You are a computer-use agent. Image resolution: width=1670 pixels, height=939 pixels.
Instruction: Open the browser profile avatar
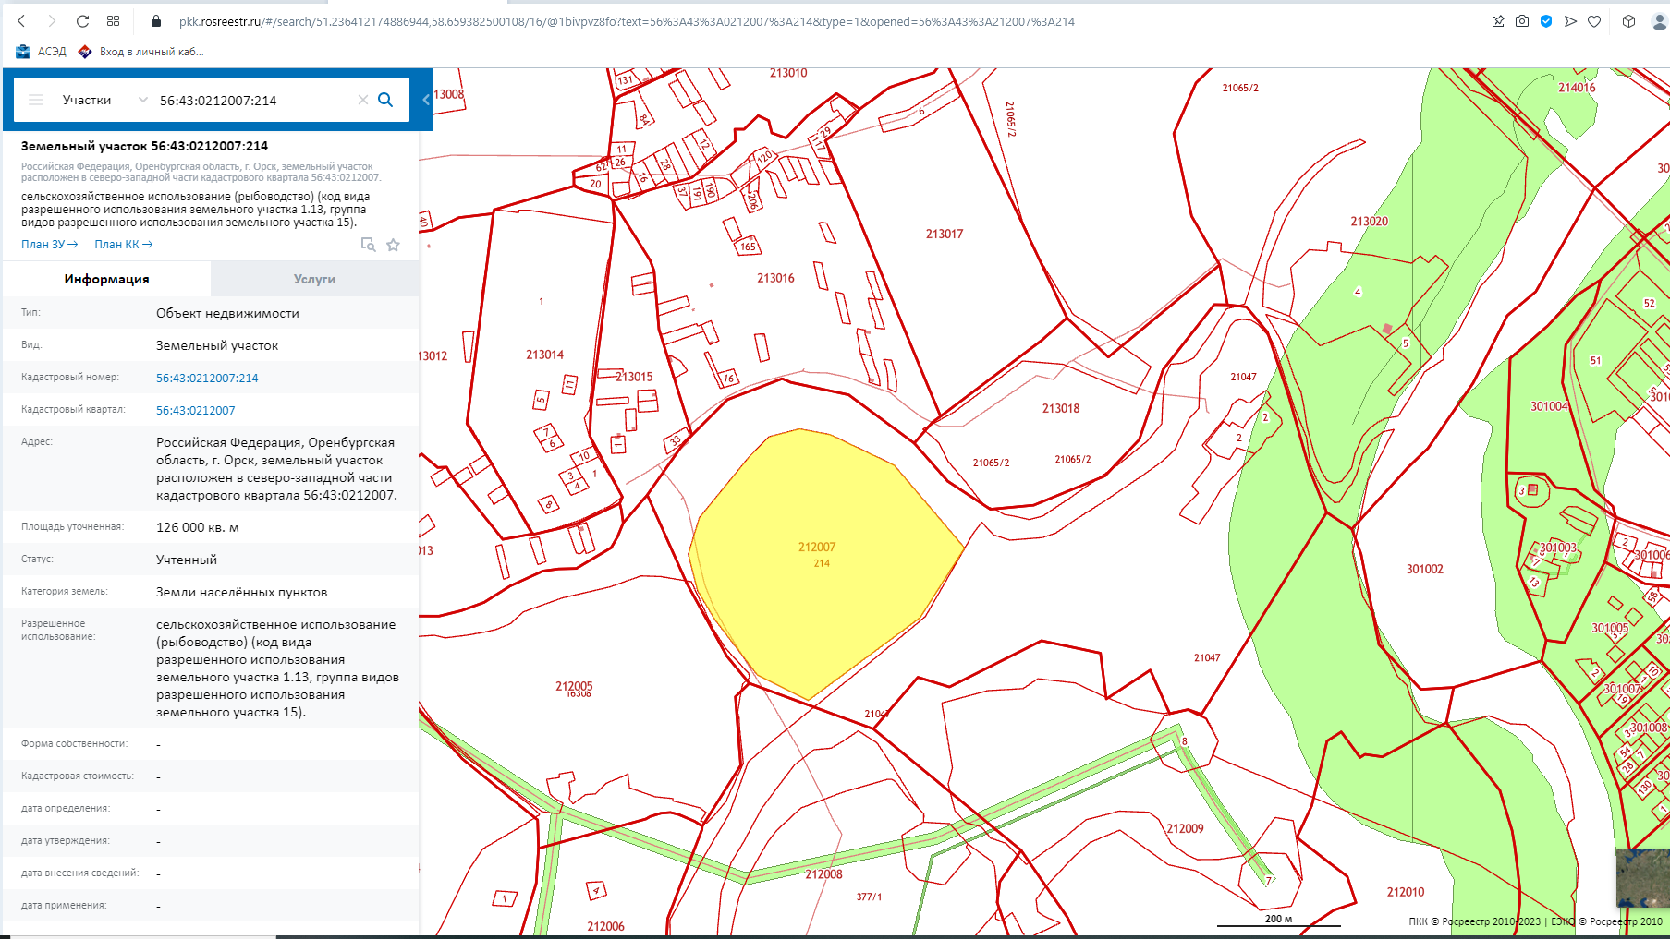(1660, 21)
